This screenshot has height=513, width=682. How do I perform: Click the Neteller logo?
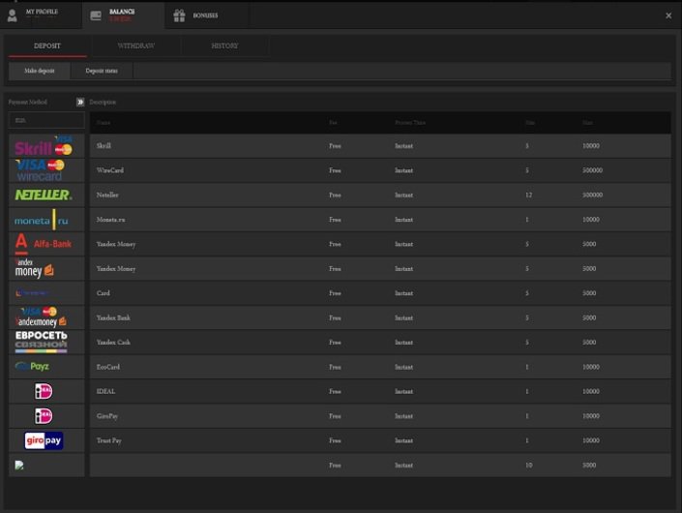pyautogui.click(x=44, y=195)
